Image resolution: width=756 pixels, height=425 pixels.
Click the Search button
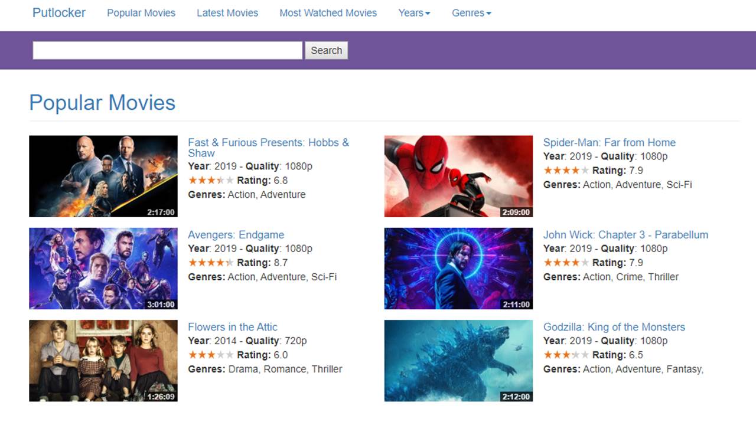click(x=327, y=50)
